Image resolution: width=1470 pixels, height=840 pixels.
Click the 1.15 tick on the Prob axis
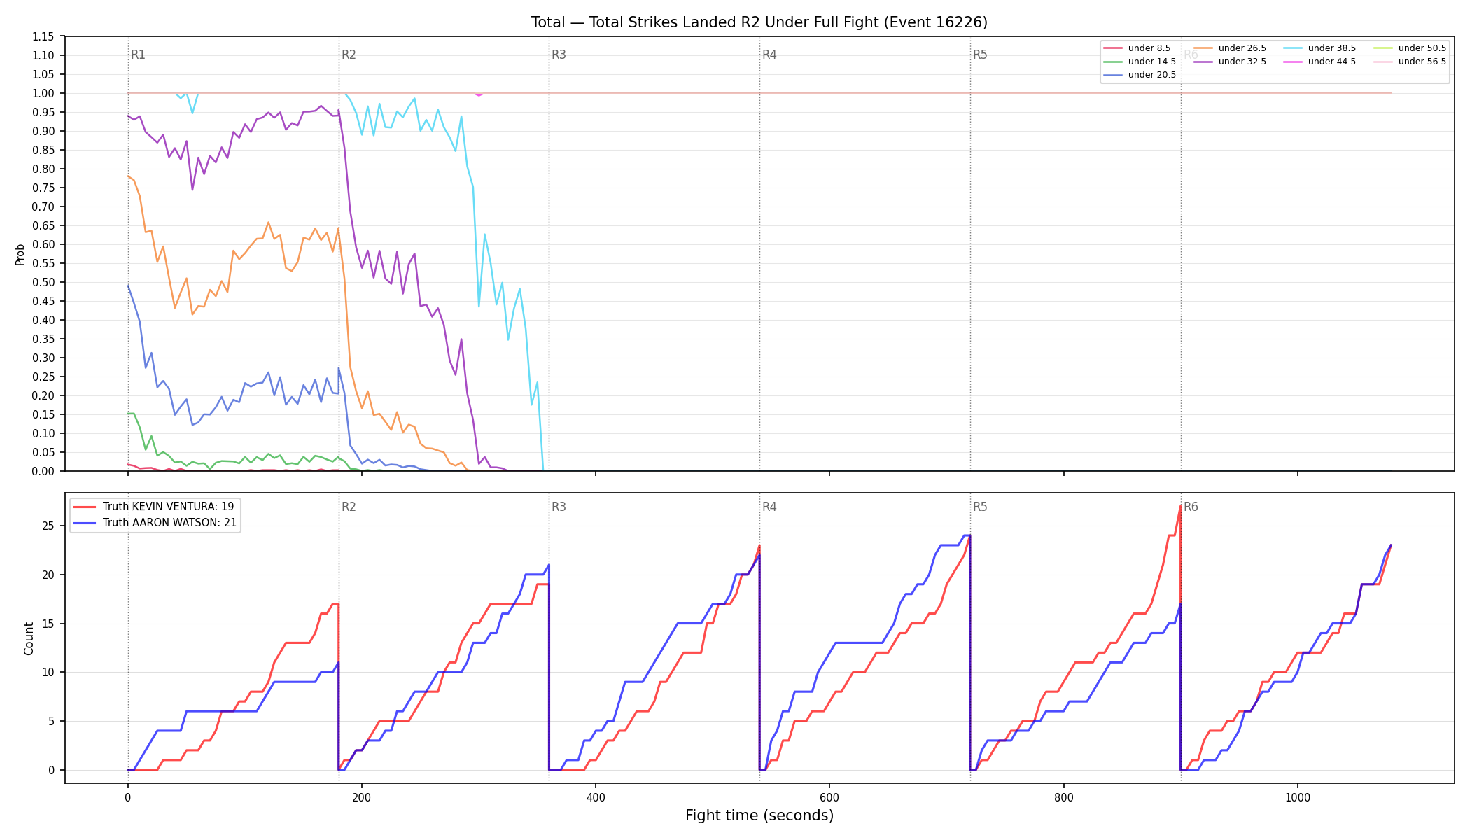43,37
